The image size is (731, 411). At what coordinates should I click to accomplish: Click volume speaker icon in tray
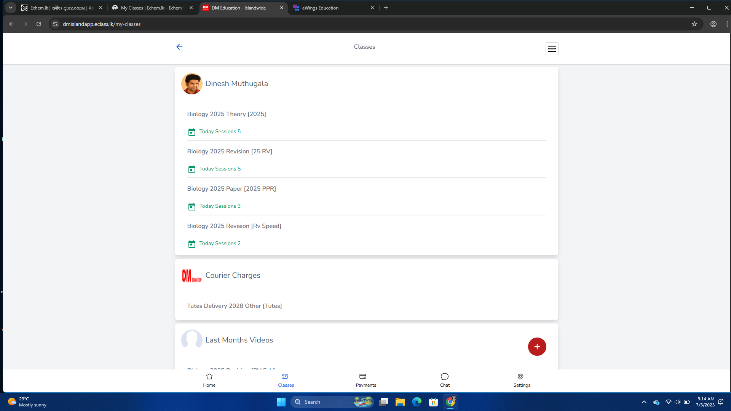coord(677,402)
